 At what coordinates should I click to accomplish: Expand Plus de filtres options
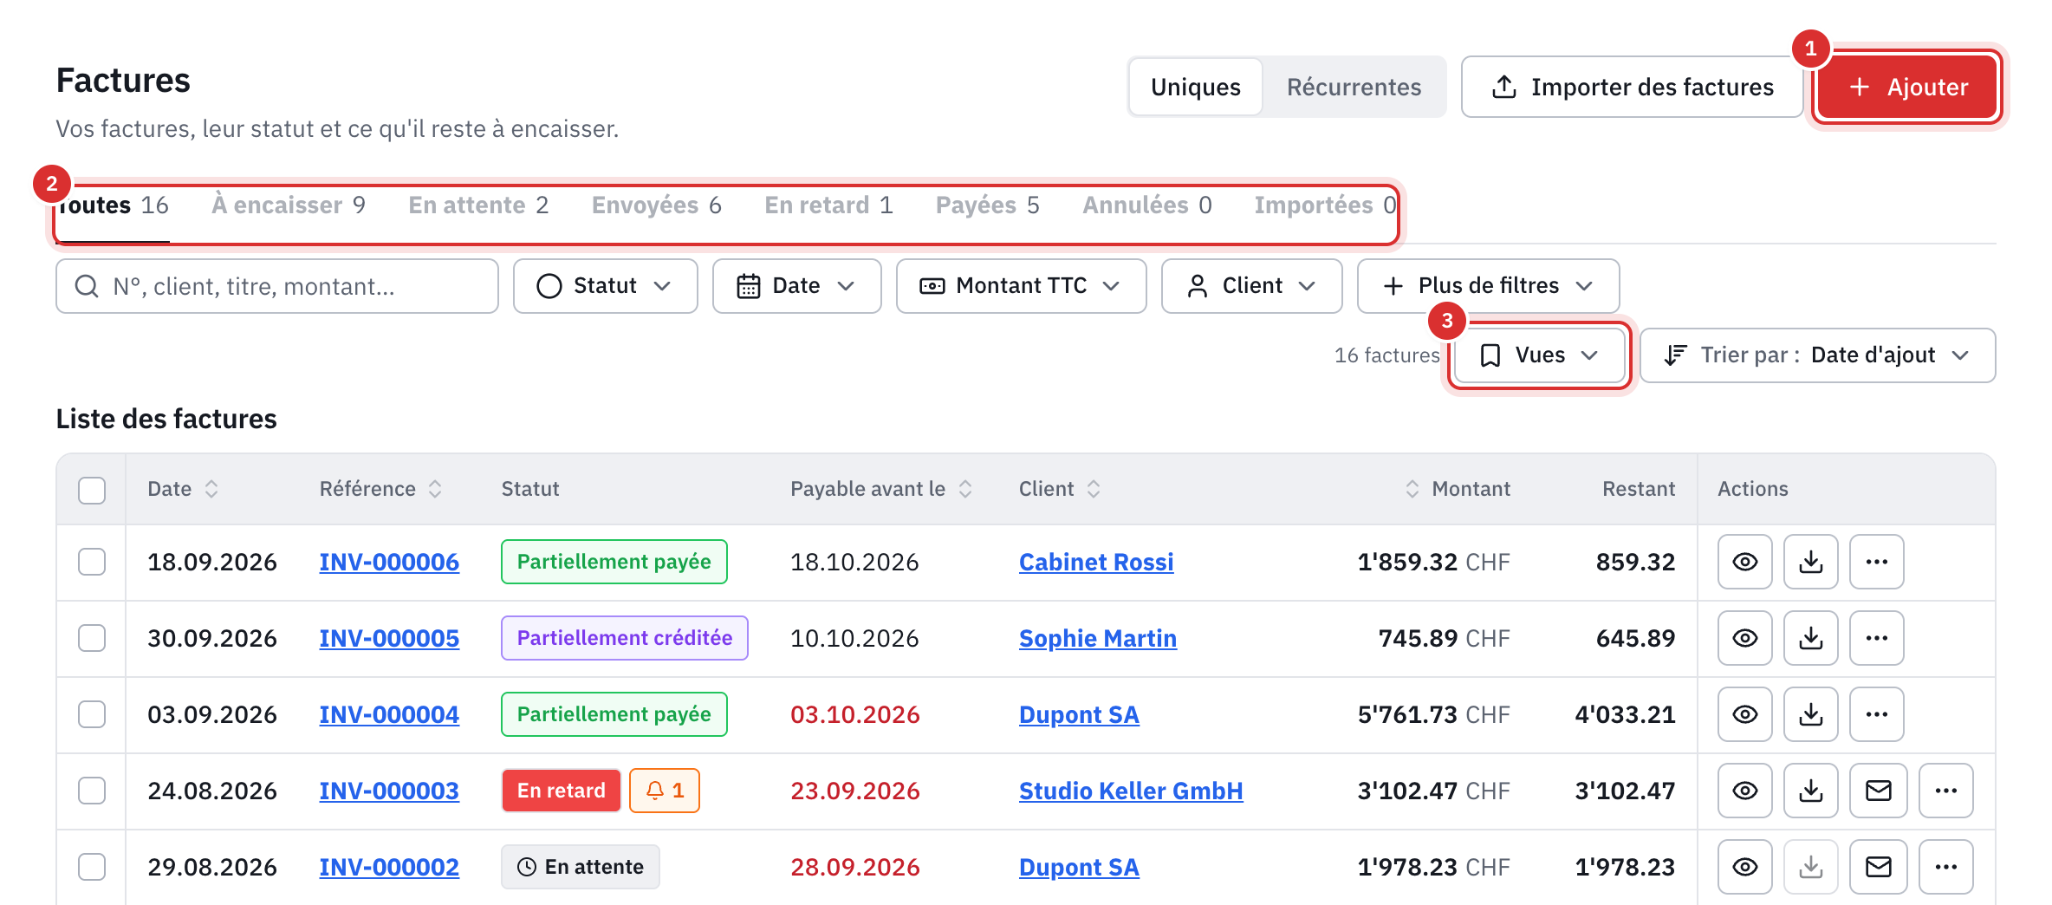pyautogui.click(x=1488, y=286)
